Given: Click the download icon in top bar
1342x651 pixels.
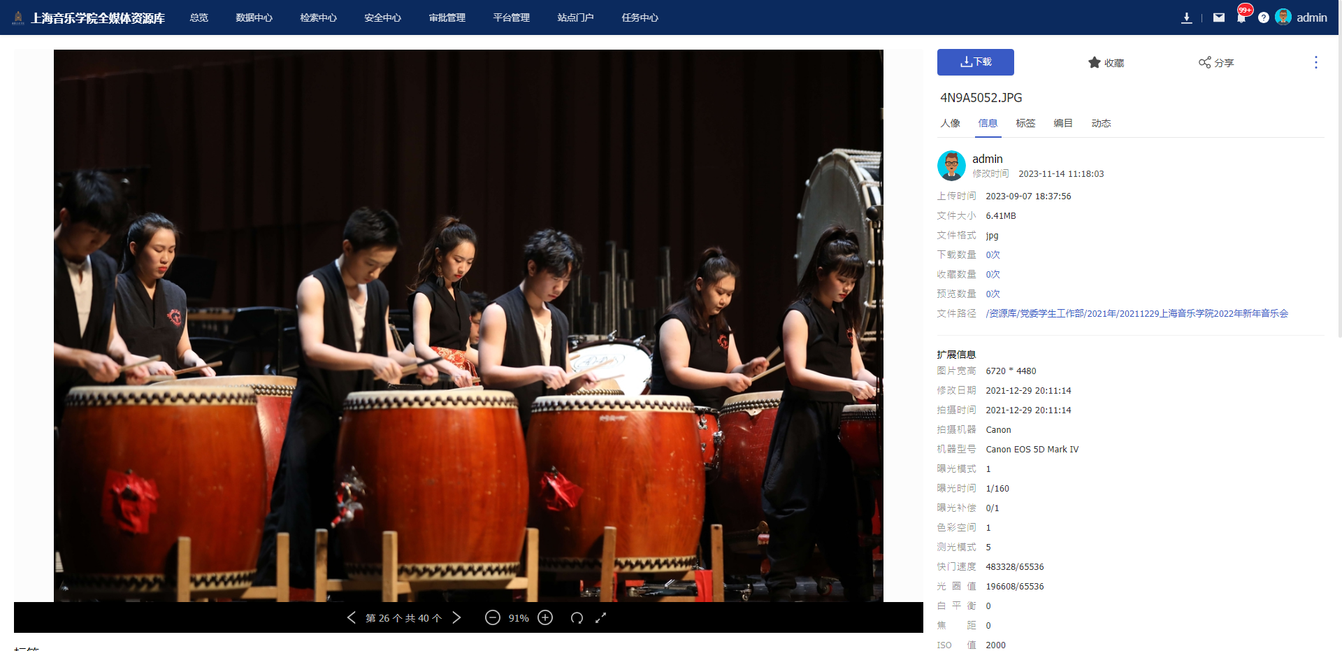Looking at the screenshot, I should [x=1186, y=17].
